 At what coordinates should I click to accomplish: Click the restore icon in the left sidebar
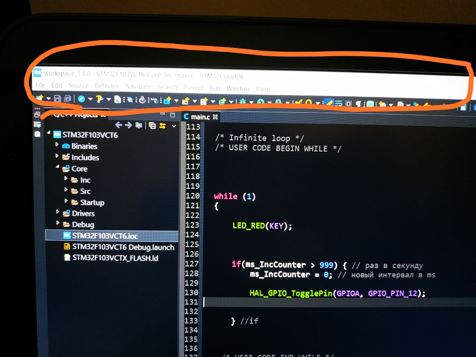(x=37, y=115)
